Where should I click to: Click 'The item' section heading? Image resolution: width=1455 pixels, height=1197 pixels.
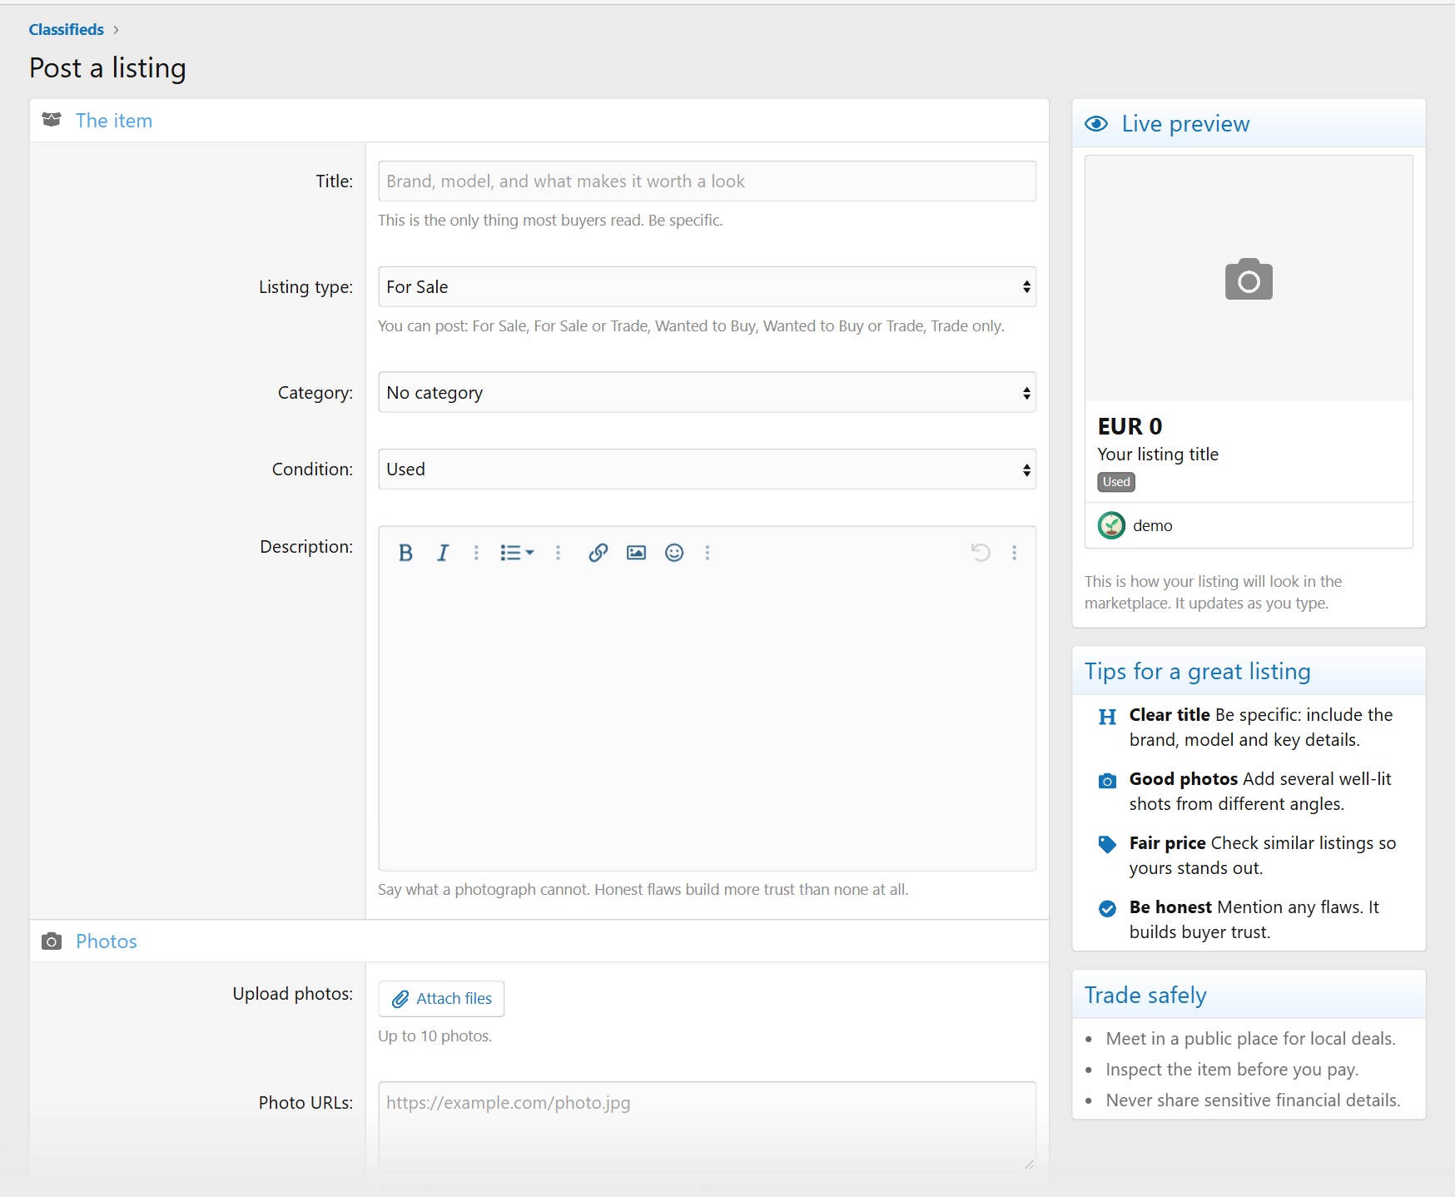[x=114, y=121]
